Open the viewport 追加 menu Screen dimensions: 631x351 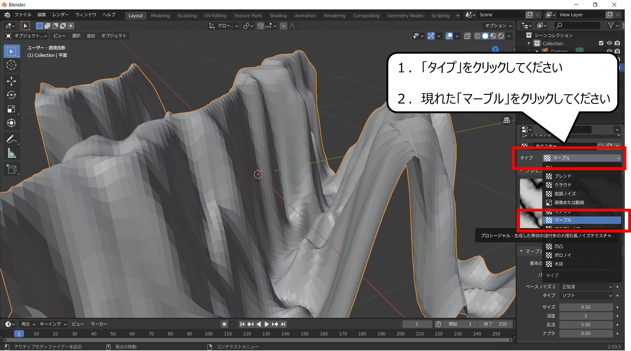click(x=91, y=36)
